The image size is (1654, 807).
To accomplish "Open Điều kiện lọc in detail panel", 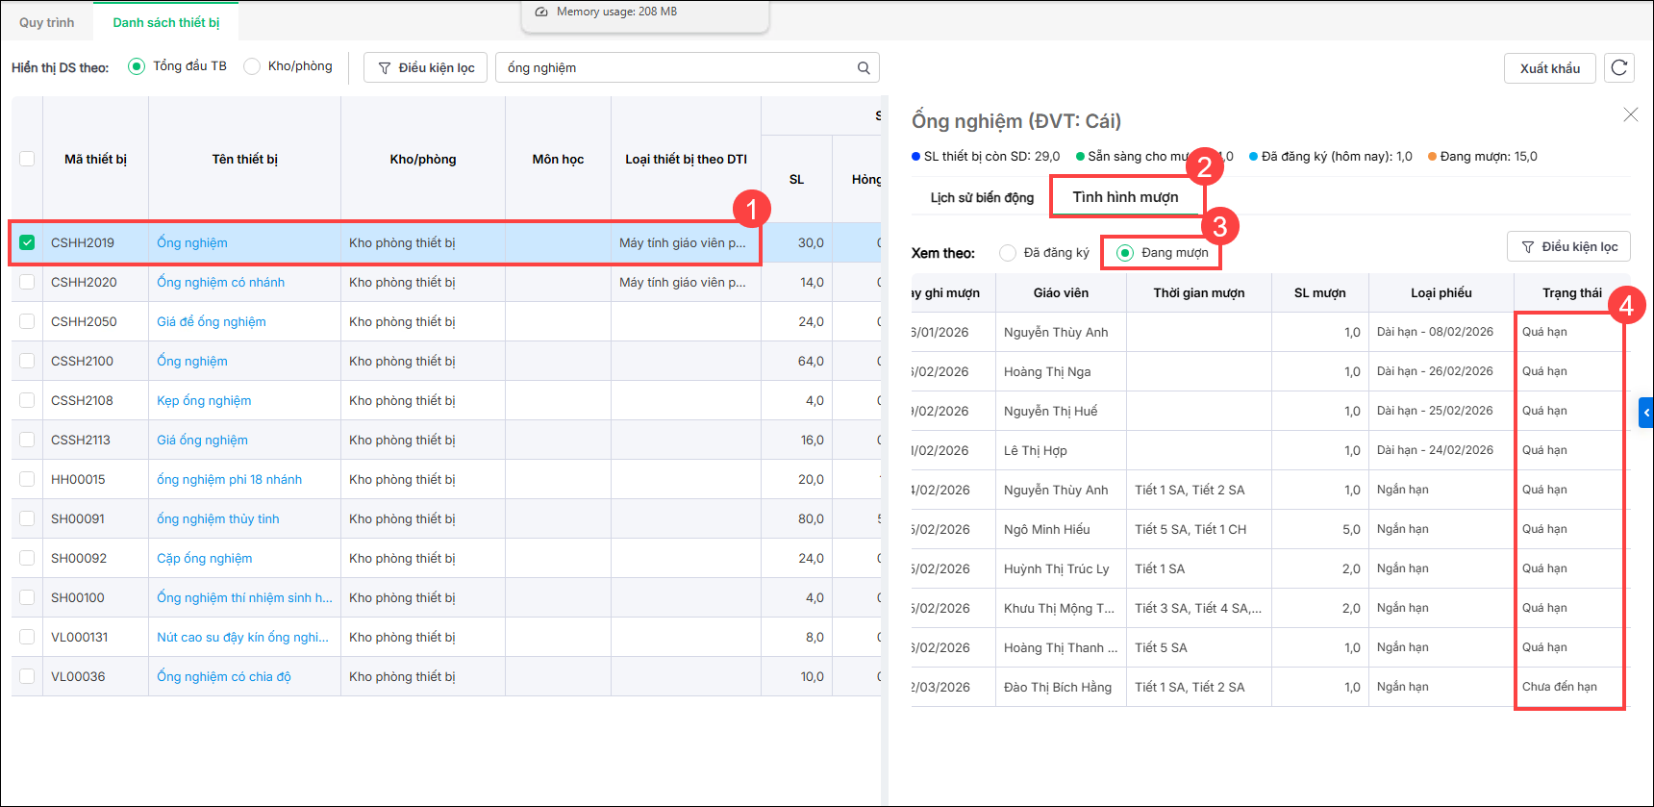I will pyautogui.click(x=1569, y=247).
